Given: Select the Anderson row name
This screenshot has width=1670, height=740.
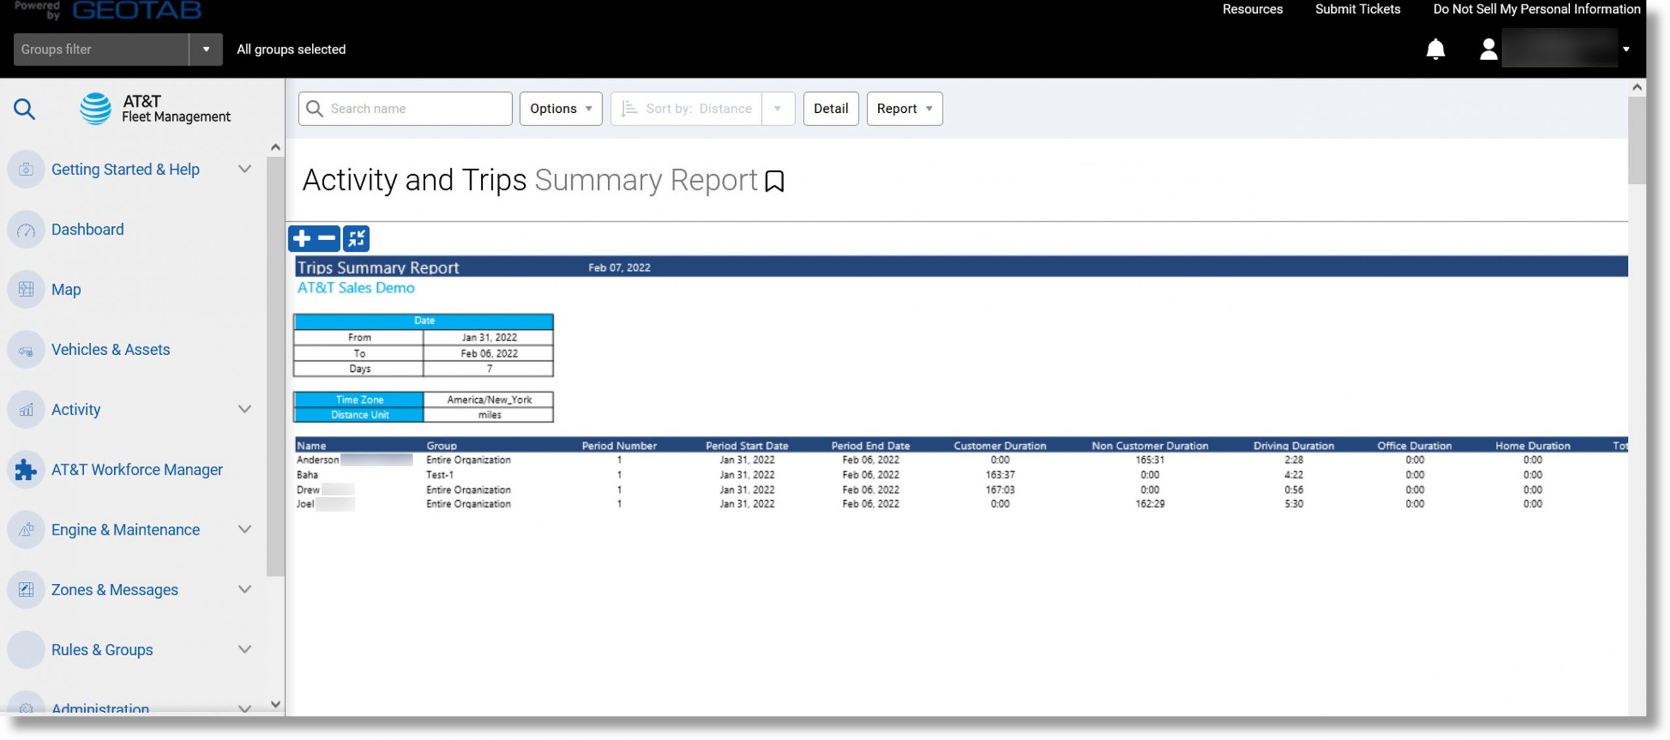Looking at the screenshot, I should [x=318, y=460].
